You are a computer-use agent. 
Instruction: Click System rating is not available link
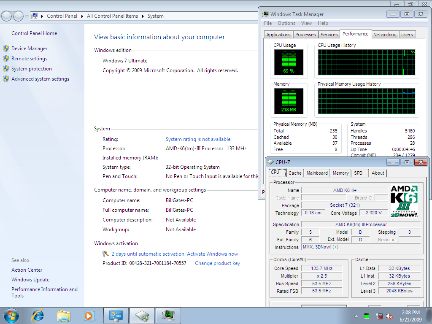click(x=198, y=139)
